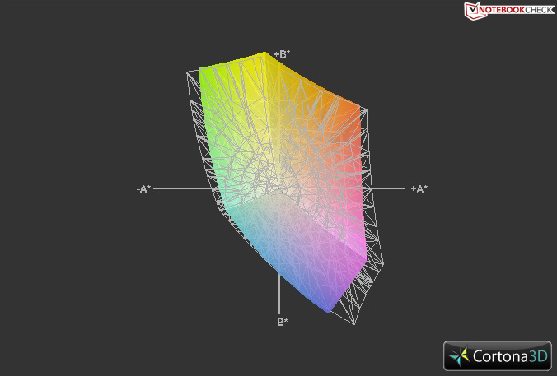Click the colored 3D gamut model
This screenshot has width=557, height=376.
point(283,184)
